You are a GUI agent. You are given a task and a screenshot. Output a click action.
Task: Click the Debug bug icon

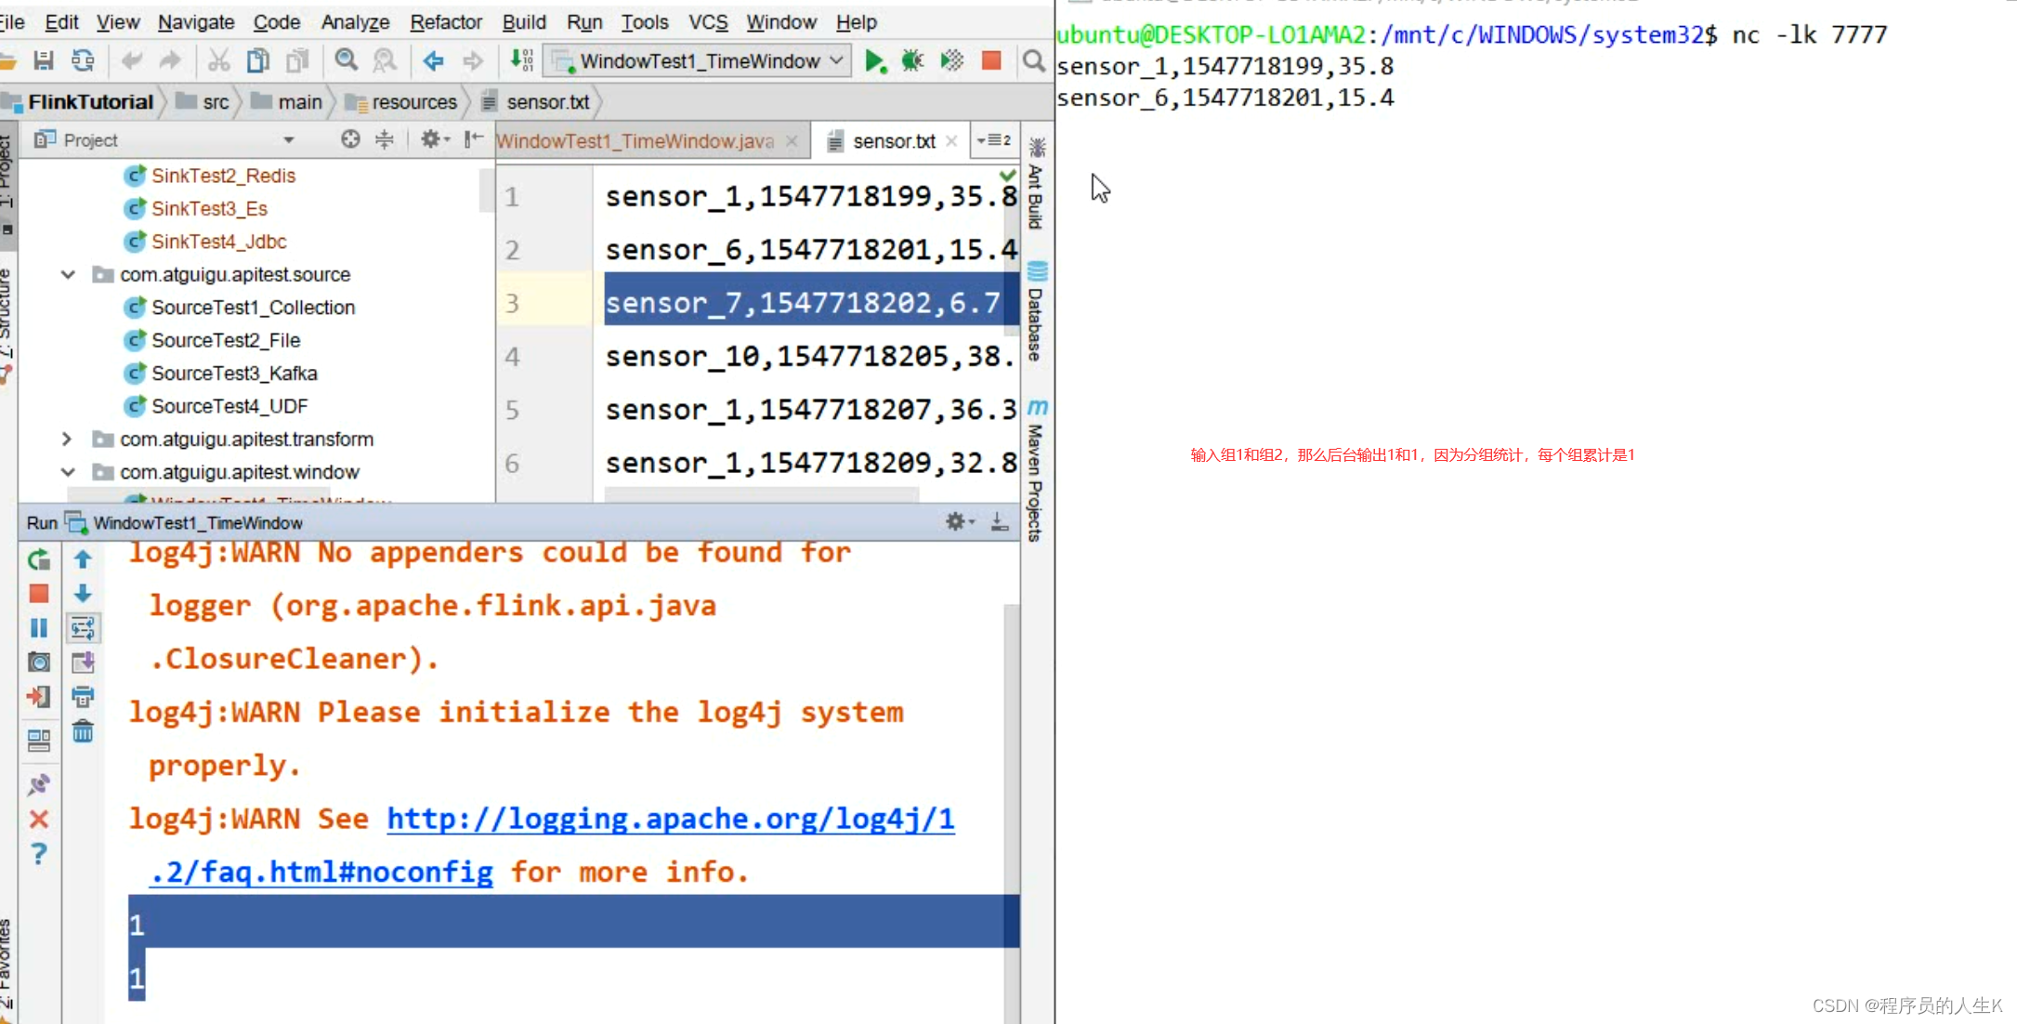[x=912, y=61]
